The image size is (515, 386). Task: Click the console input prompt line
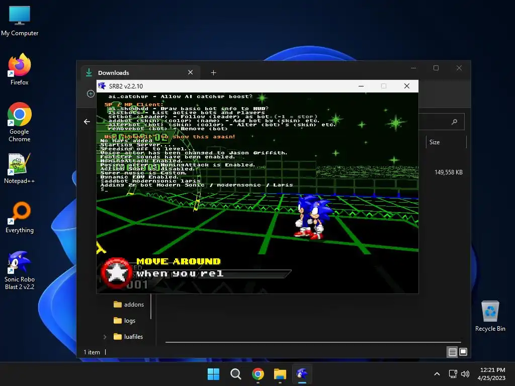(105, 189)
